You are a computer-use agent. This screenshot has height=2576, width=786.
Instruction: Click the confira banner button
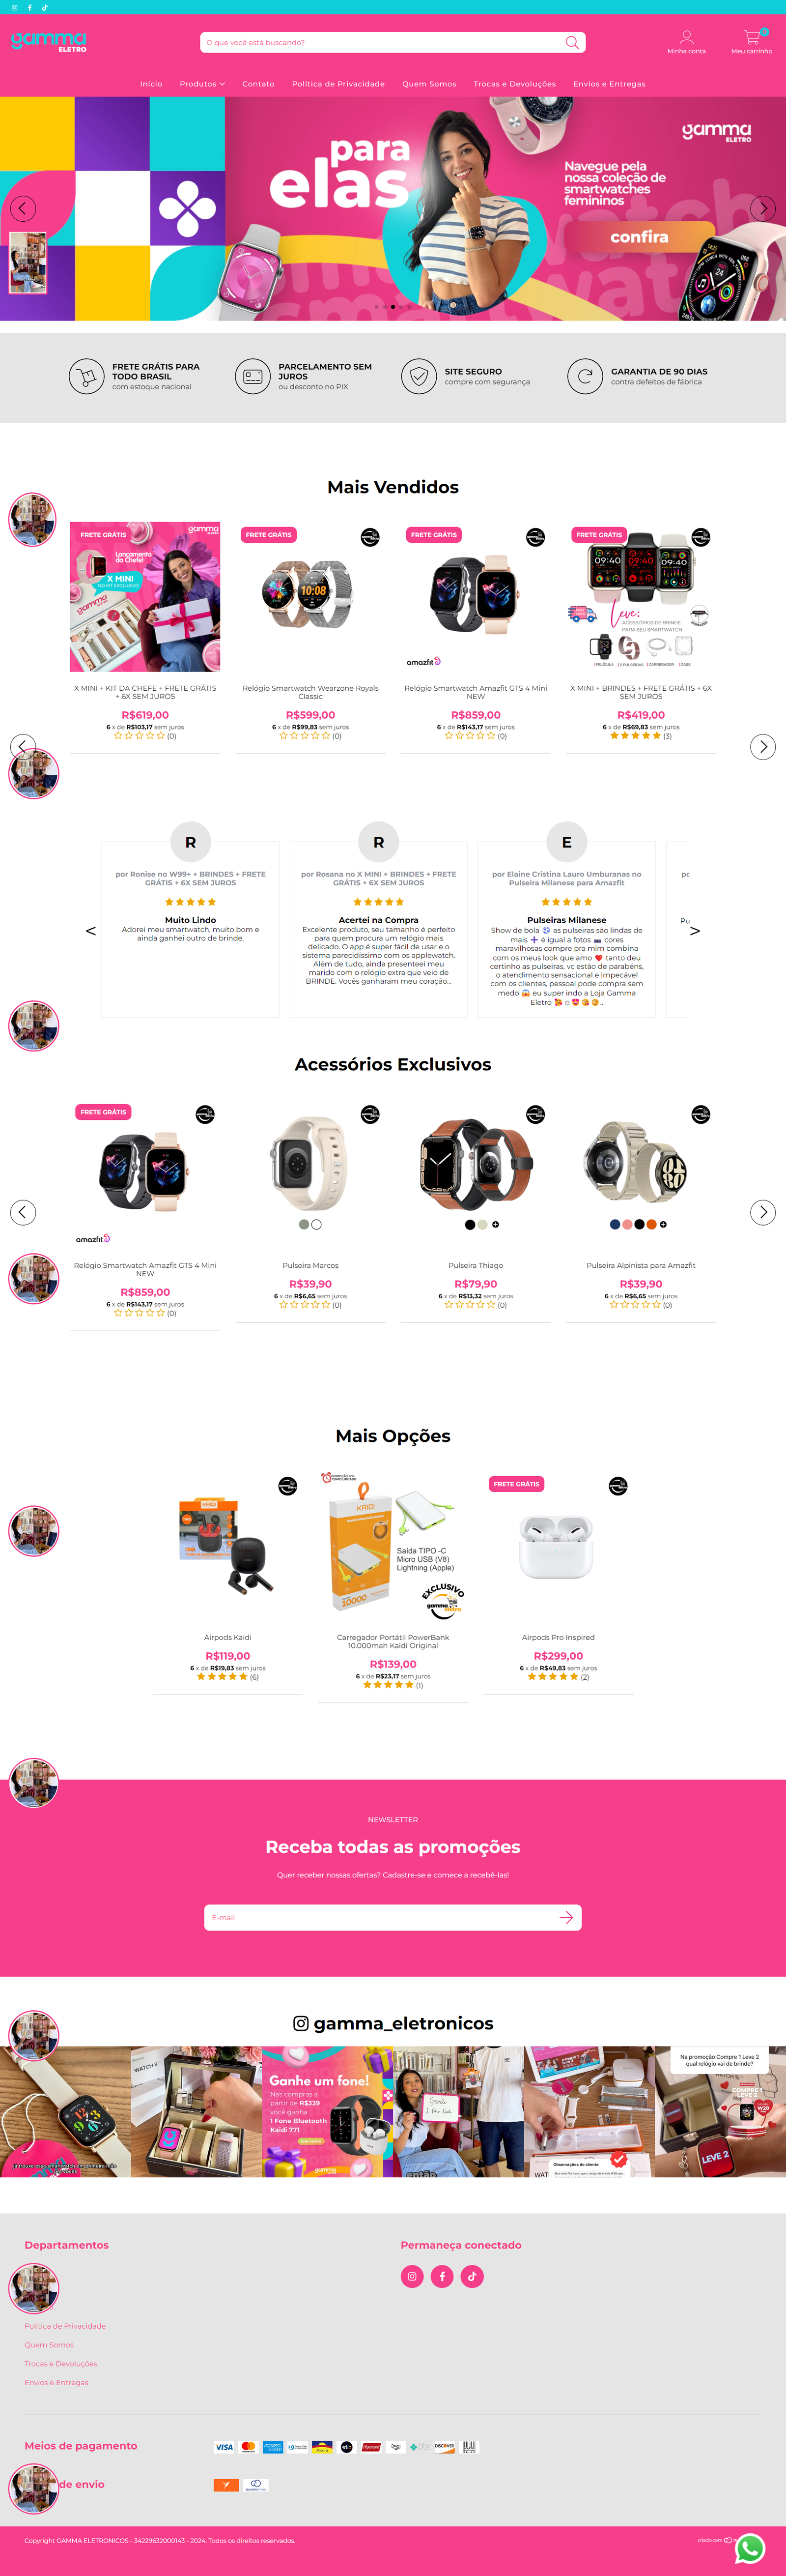639,237
